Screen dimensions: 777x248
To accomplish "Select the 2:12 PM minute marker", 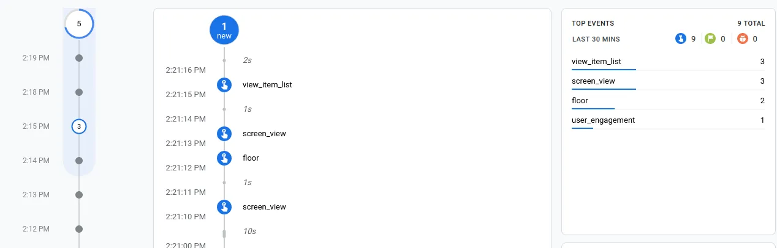I will (79, 229).
